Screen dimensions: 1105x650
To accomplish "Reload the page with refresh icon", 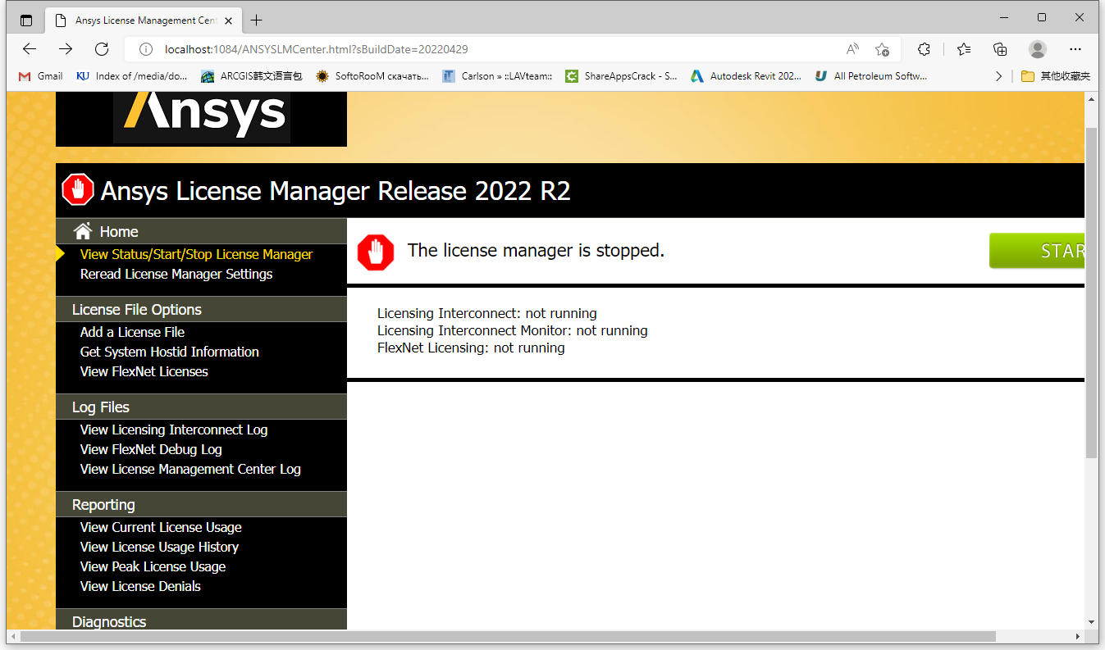I will tap(102, 49).
